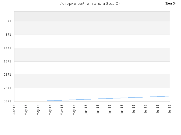The image size is (181, 135).
Task: Select the first May.13 x-axis label
Action: coord(26,110)
